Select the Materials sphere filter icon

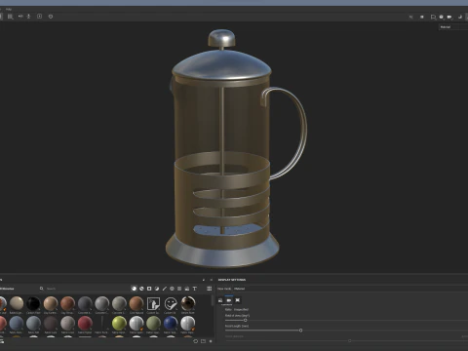point(134,289)
